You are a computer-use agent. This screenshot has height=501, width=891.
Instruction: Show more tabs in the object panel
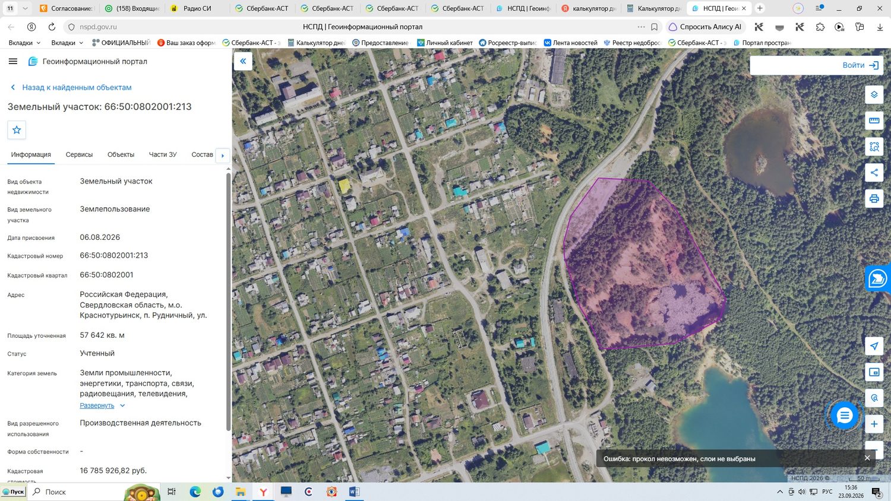pos(223,156)
